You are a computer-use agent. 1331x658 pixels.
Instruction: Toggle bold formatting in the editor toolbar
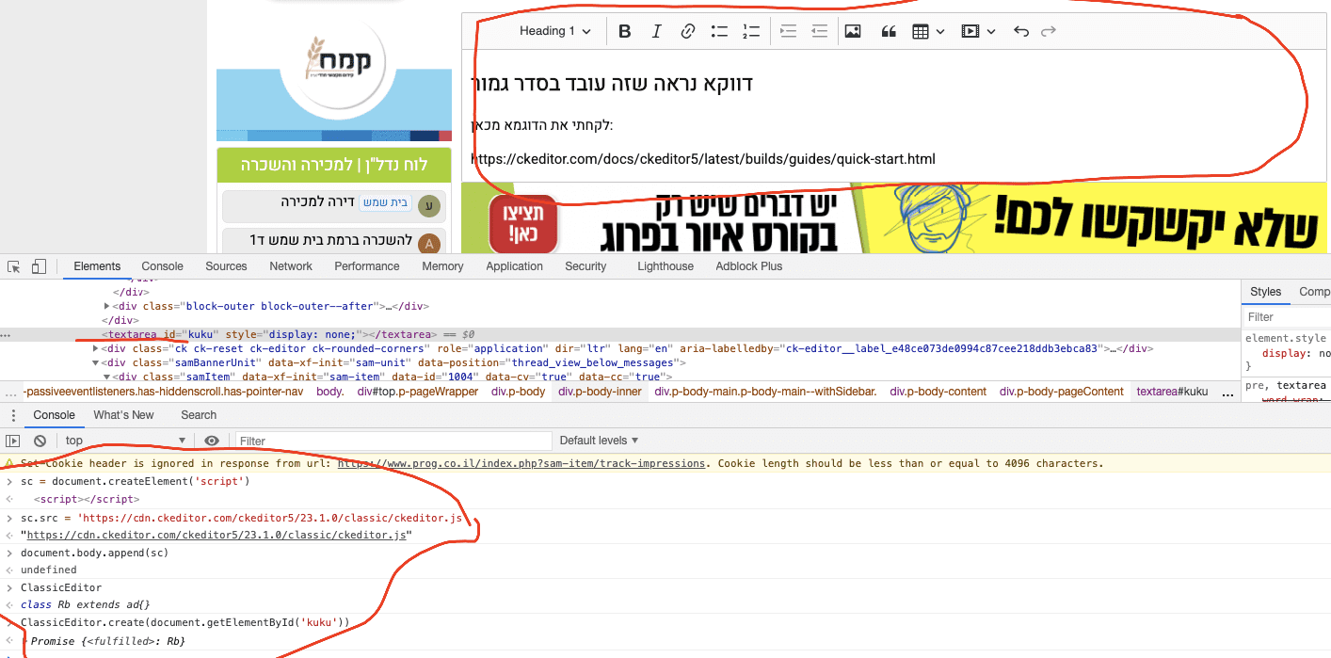(624, 31)
